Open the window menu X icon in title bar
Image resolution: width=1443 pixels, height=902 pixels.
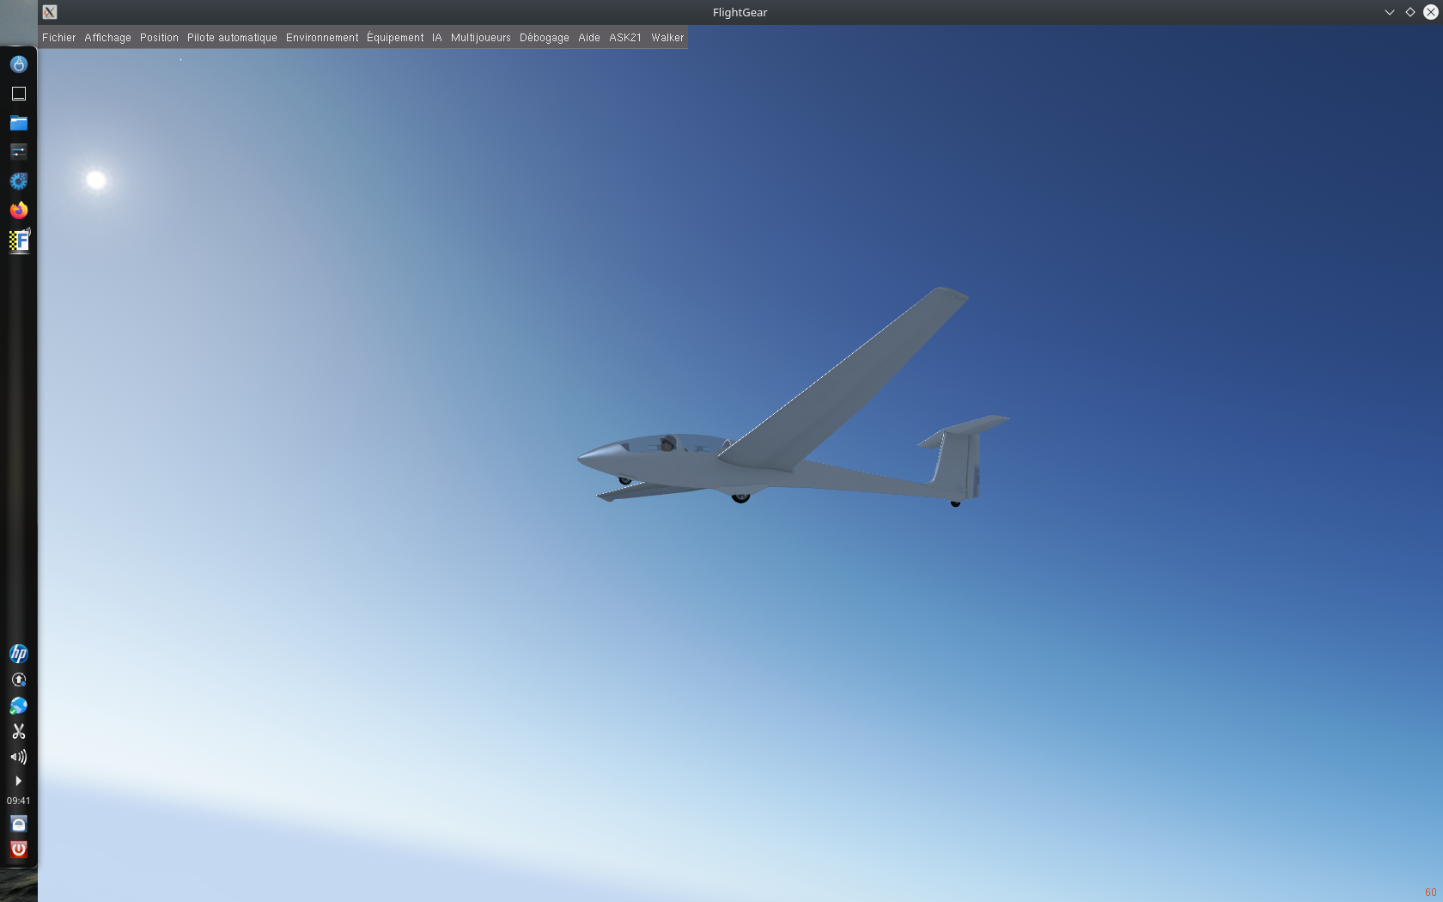50,12
